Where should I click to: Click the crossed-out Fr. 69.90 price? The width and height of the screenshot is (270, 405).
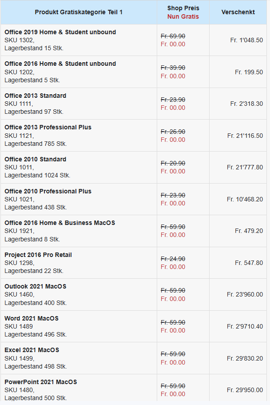point(173,36)
